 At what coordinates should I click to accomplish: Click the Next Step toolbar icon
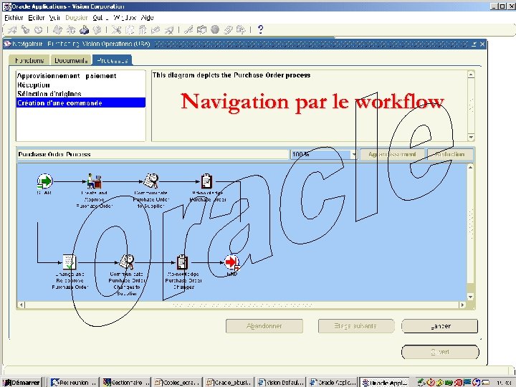tap(70, 30)
